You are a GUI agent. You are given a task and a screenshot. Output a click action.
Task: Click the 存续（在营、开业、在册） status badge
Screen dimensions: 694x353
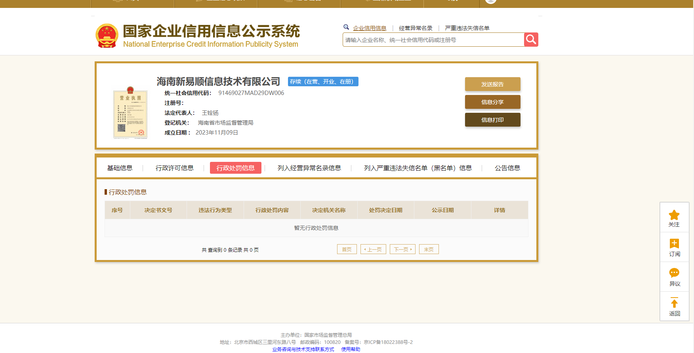(323, 82)
